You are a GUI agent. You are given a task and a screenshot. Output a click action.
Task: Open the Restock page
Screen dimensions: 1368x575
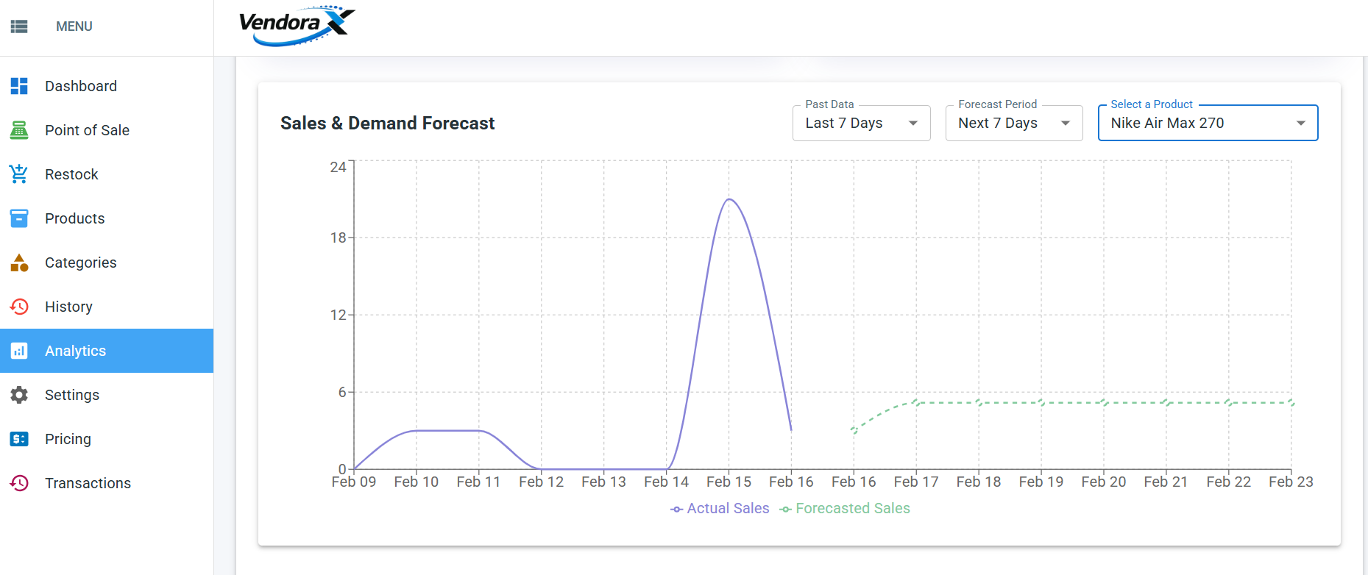coord(107,174)
